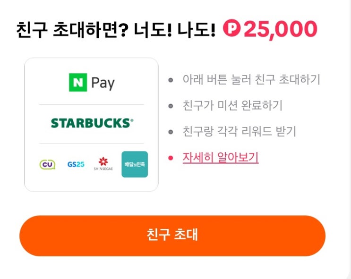Open the 자세히 알아보기 link

(221, 158)
